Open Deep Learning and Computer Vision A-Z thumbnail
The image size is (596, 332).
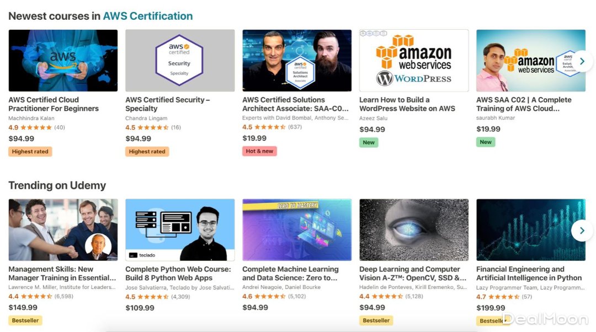point(414,230)
